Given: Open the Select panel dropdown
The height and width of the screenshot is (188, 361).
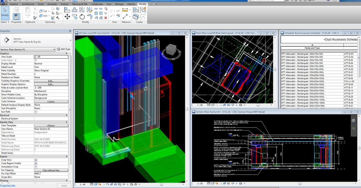Looking at the screenshot, I should [5, 22].
